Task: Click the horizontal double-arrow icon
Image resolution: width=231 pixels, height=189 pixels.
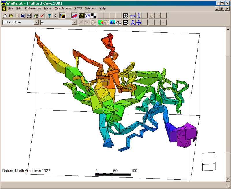Action: click(x=133, y=16)
